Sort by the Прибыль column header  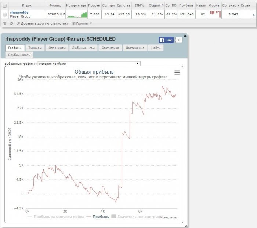click(187, 5)
